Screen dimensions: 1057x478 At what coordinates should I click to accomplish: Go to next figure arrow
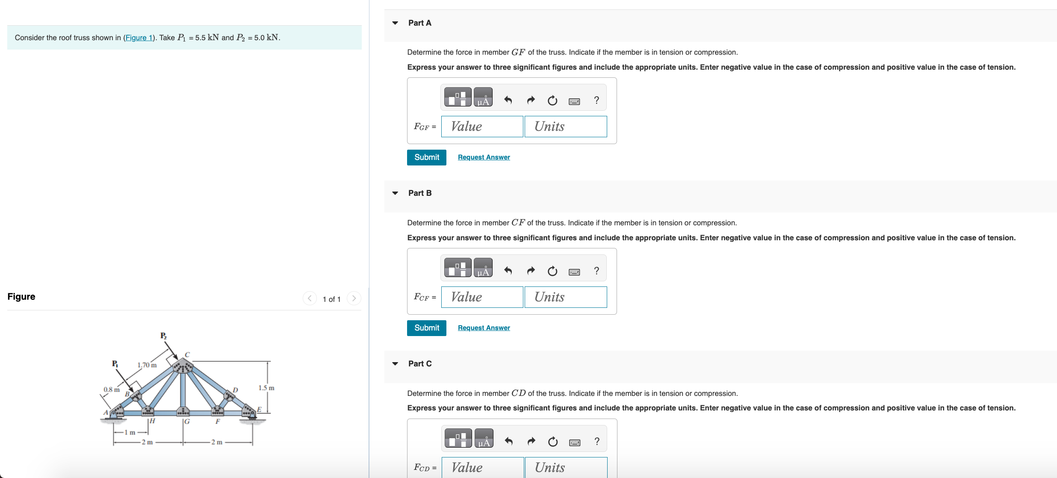[x=354, y=298]
